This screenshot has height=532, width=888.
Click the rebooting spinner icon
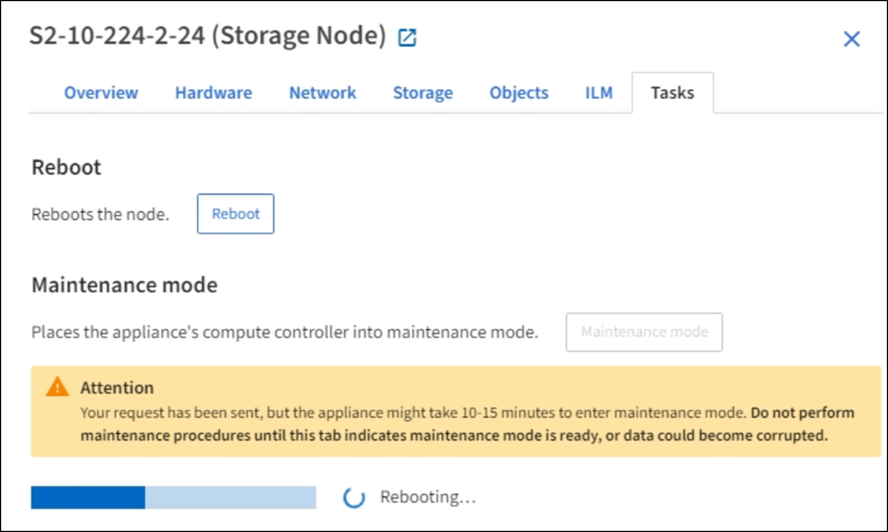coord(354,497)
